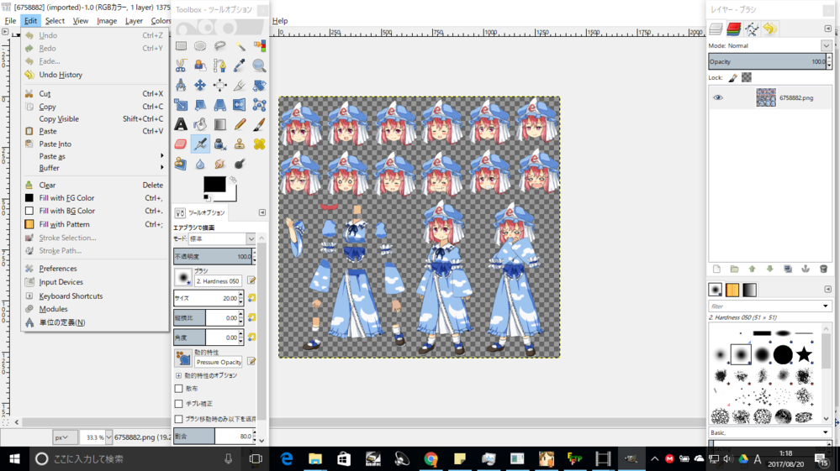The width and height of the screenshot is (840, 471).
Task: Open the Select menu
Action: coord(55,21)
